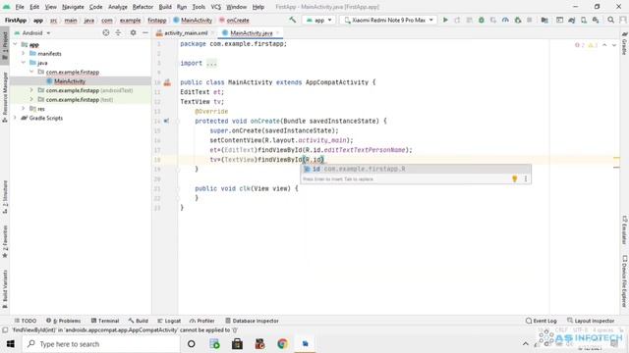Switch to activity_main.xml tab
Image resolution: width=629 pixels, height=353 pixels.
click(186, 33)
